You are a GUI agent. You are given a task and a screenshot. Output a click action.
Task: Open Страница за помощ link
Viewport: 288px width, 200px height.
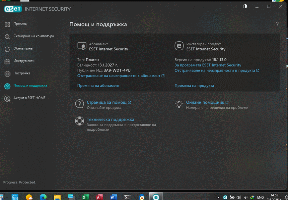tap(109, 102)
